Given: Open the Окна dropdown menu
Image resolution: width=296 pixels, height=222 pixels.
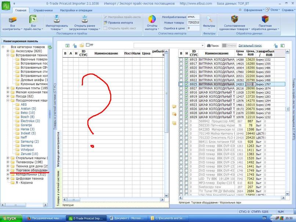Looking at the screenshot, I should pyautogui.click(x=272, y=10).
